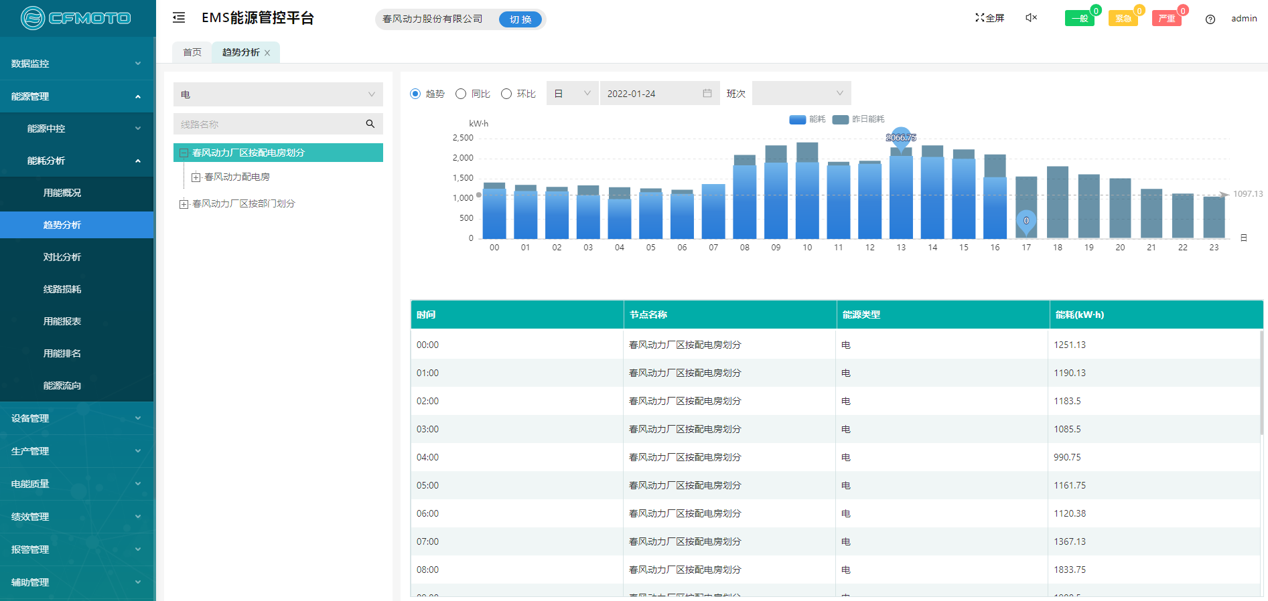Click the search magnifier in line name box
The width and height of the screenshot is (1268, 601).
pos(370,124)
